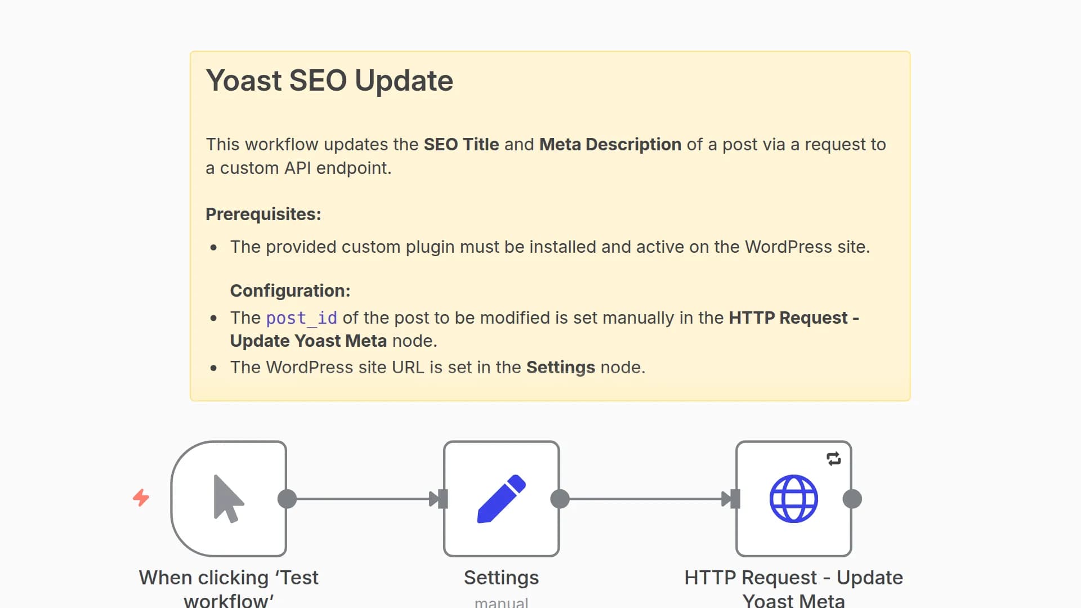This screenshot has width=1081, height=608.
Task: Click the Configuration heading in sticky note
Action: [x=290, y=291]
